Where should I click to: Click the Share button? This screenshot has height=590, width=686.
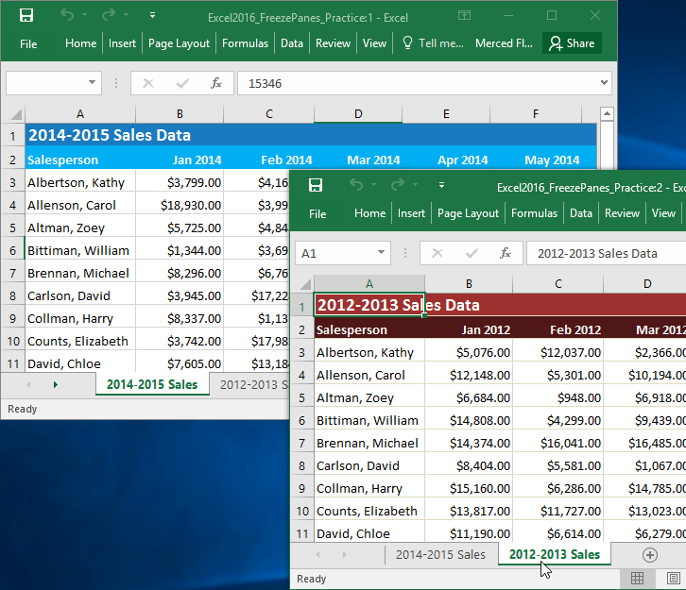[572, 43]
